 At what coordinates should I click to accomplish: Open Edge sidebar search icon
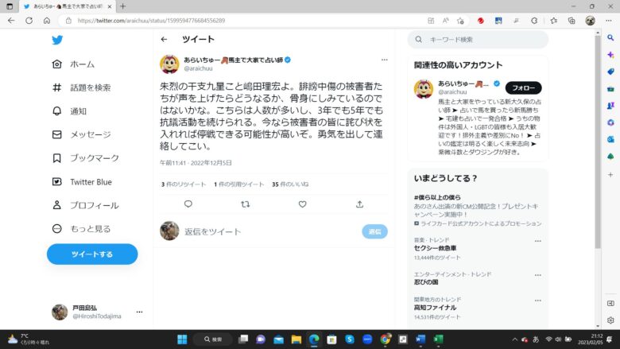click(610, 37)
